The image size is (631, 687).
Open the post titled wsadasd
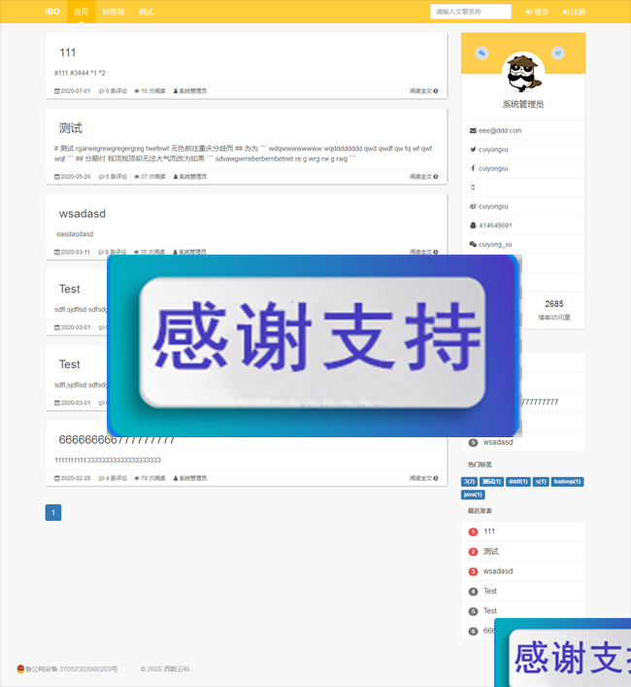pos(83,214)
